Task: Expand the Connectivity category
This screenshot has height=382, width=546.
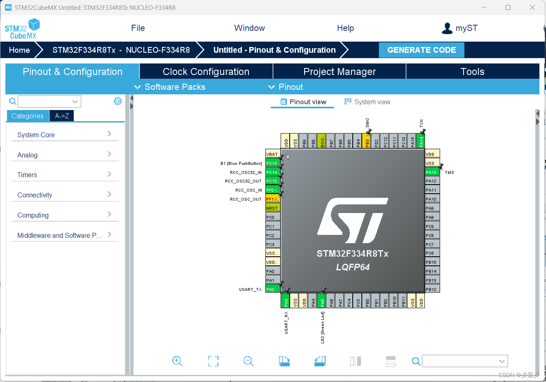Action: tap(65, 195)
